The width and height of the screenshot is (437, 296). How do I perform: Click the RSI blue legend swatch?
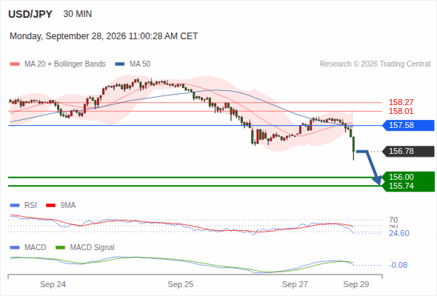[x=15, y=206]
